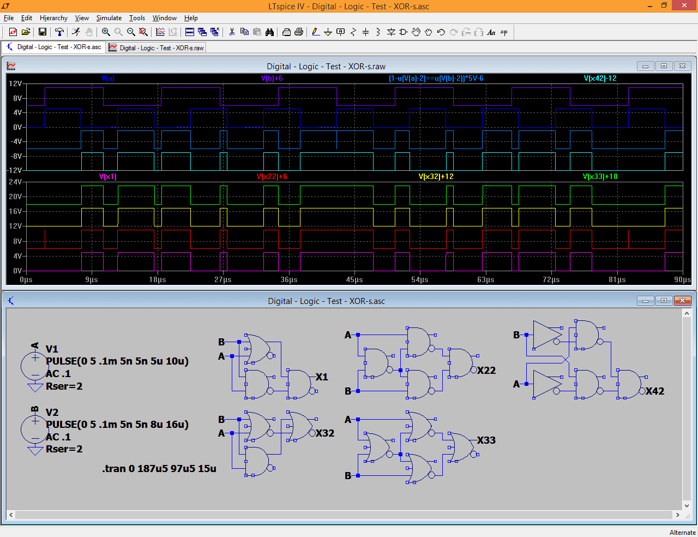Save the schematic with the floppy disk icon
The width and height of the screenshot is (698, 537).
click(42, 32)
